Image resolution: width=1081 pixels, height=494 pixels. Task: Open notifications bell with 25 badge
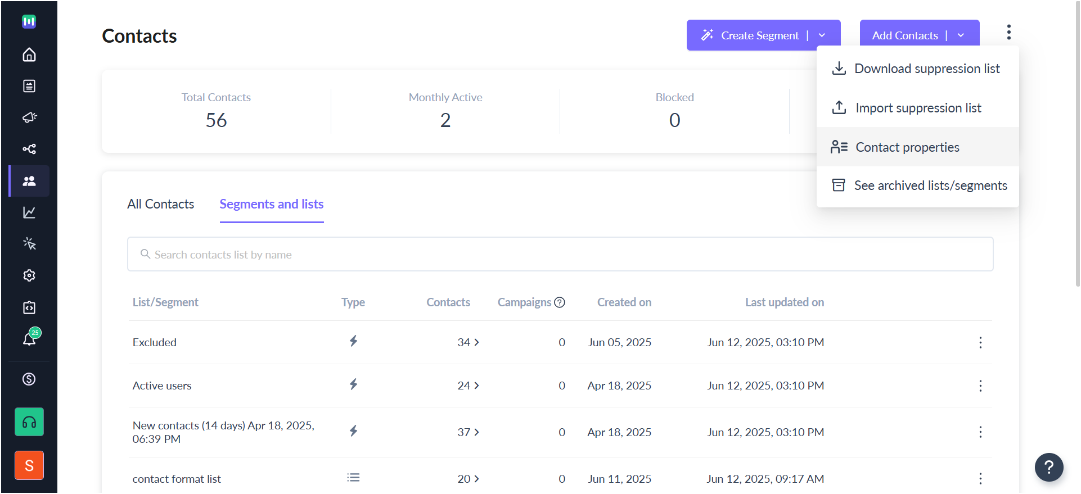point(30,338)
